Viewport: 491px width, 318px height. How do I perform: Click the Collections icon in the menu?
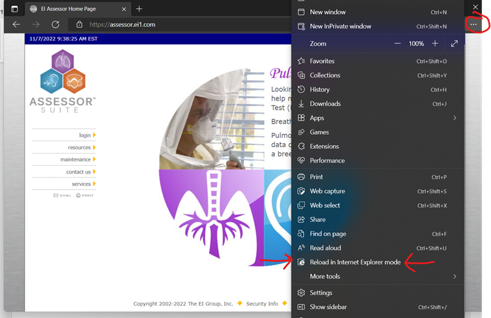[301, 75]
